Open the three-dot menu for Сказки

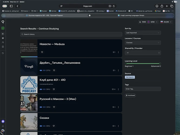pos(118,126)
